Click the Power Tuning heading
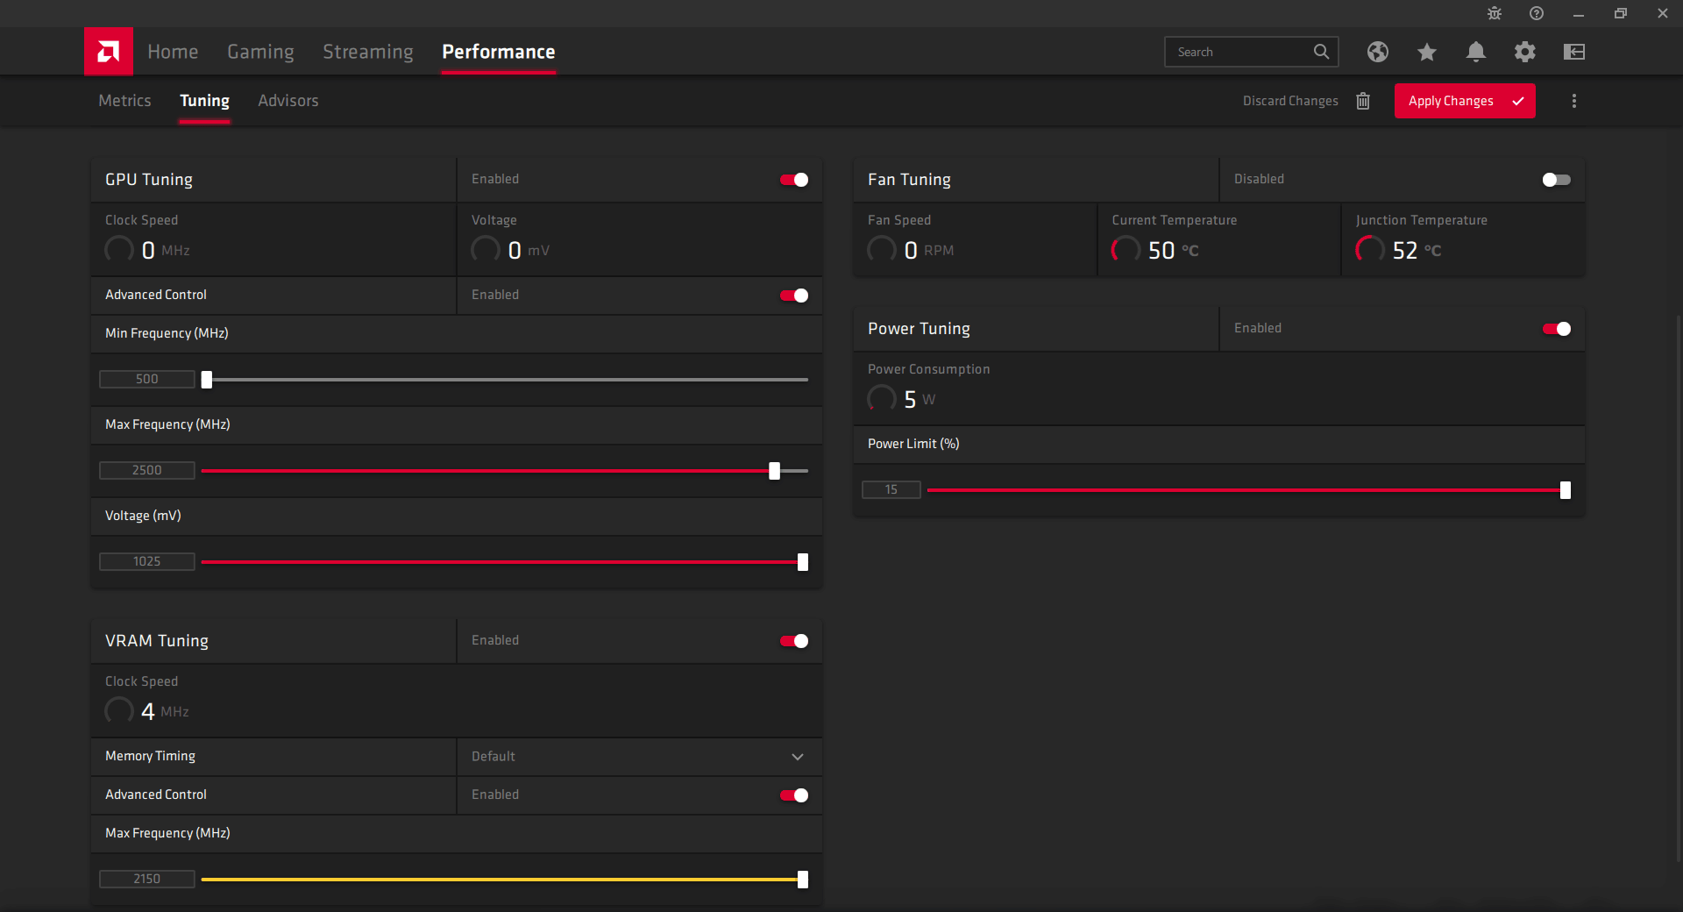Image resolution: width=1683 pixels, height=912 pixels. pos(919,329)
